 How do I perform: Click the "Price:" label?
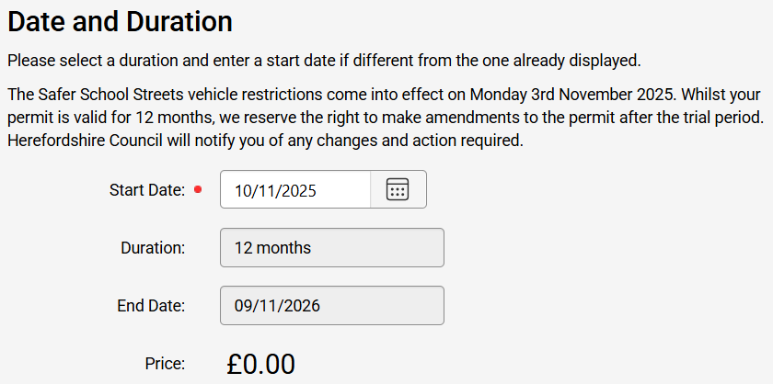[x=165, y=364]
